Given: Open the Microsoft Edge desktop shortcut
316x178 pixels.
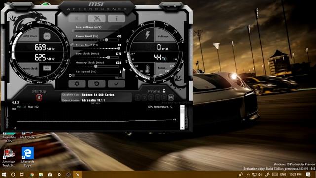Looking at the screenshot, I should [28, 157].
